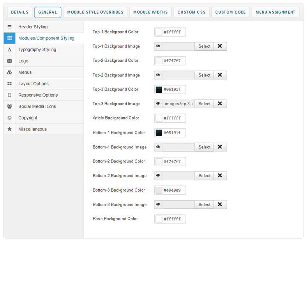The width and height of the screenshot is (307, 307).
Task: Open the Module Widths tab
Action: coord(150,12)
